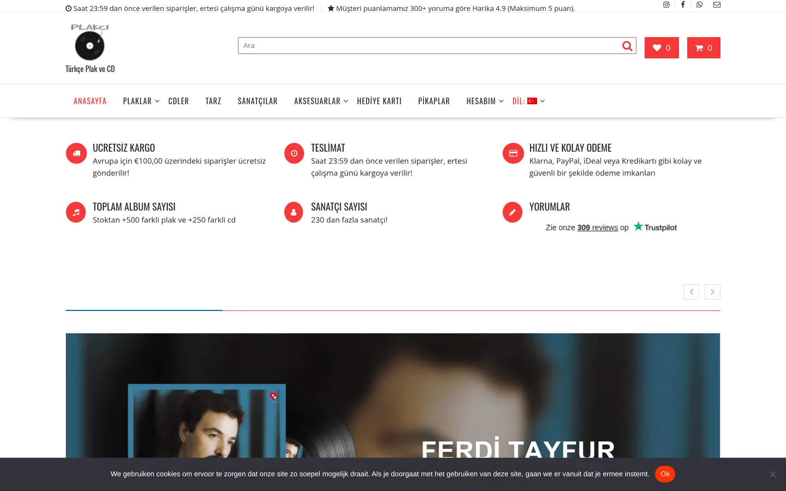Click the Ferdi Tayfur album cover
The height and width of the screenshot is (491, 786).
(x=207, y=421)
